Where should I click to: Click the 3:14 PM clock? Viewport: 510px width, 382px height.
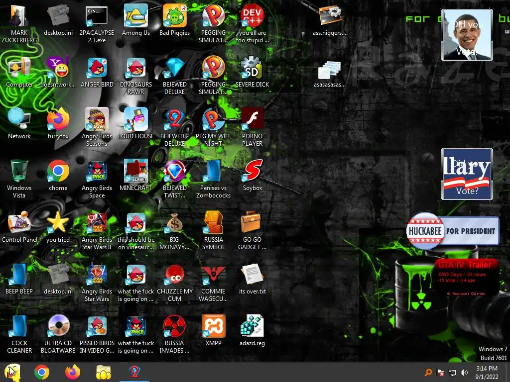point(487,372)
